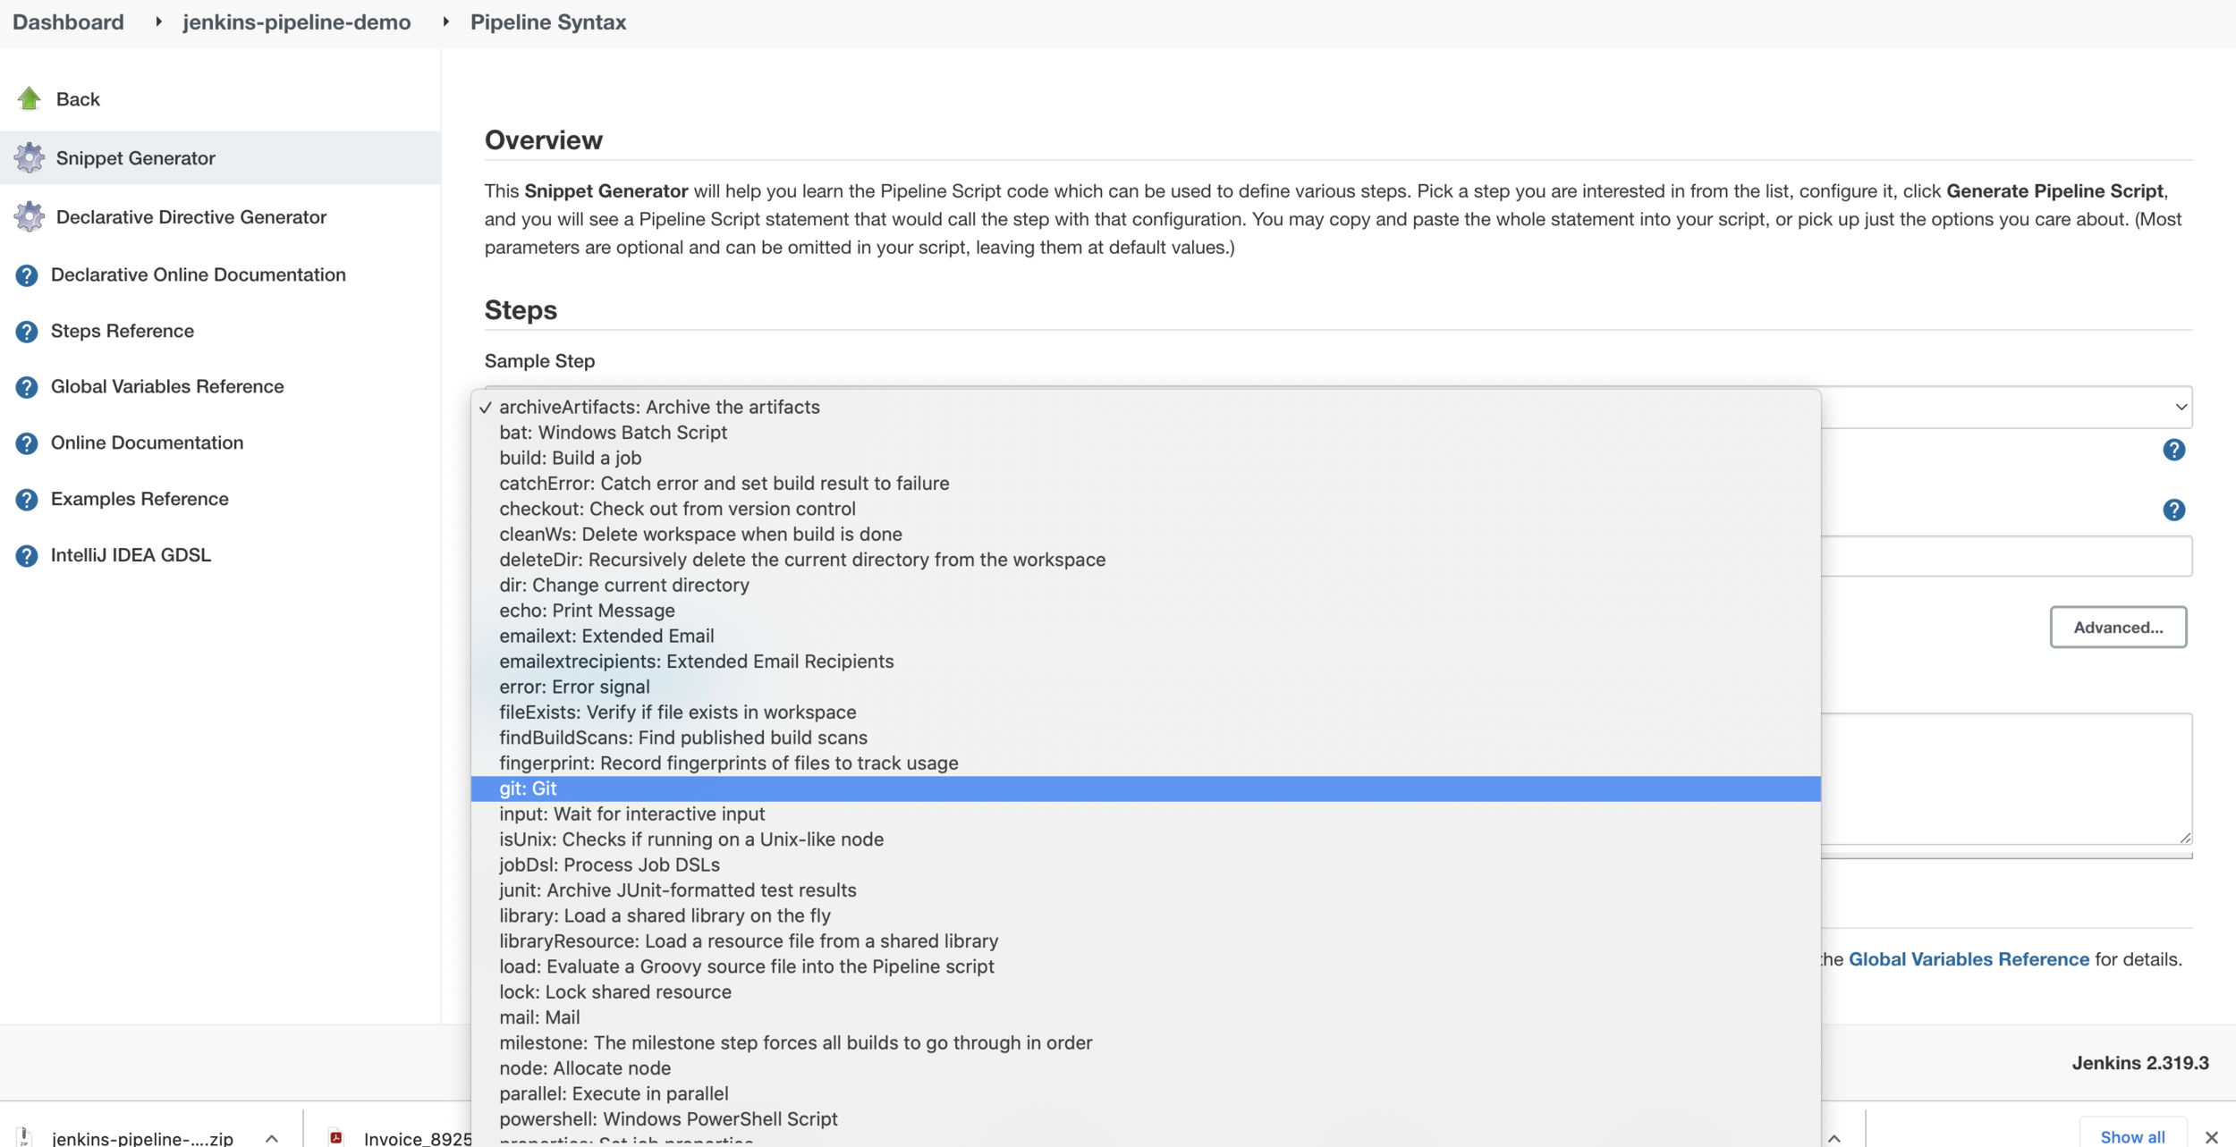The width and height of the screenshot is (2236, 1147).
Task: Click the upper blue help icon at right
Action: pyautogui.click(x=2173, y=450)
